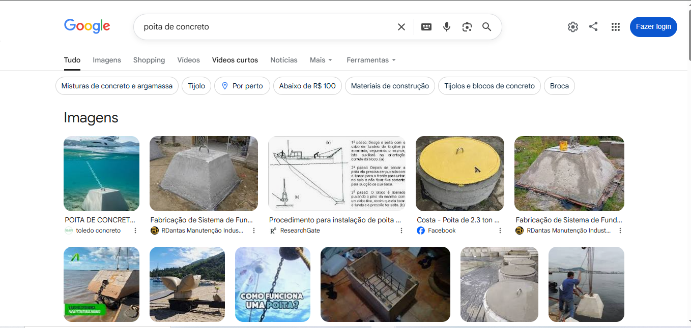691x328 pixels.
Task: Open beach propeller sculpture thumbnail
Action: point(187,284)
